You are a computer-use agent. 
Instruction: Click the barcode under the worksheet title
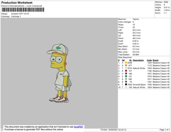(x=23, y=10)
